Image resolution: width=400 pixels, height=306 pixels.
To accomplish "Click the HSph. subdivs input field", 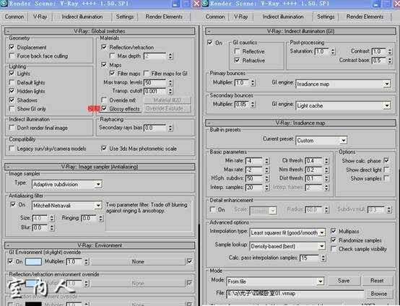I will click(254, 178).
